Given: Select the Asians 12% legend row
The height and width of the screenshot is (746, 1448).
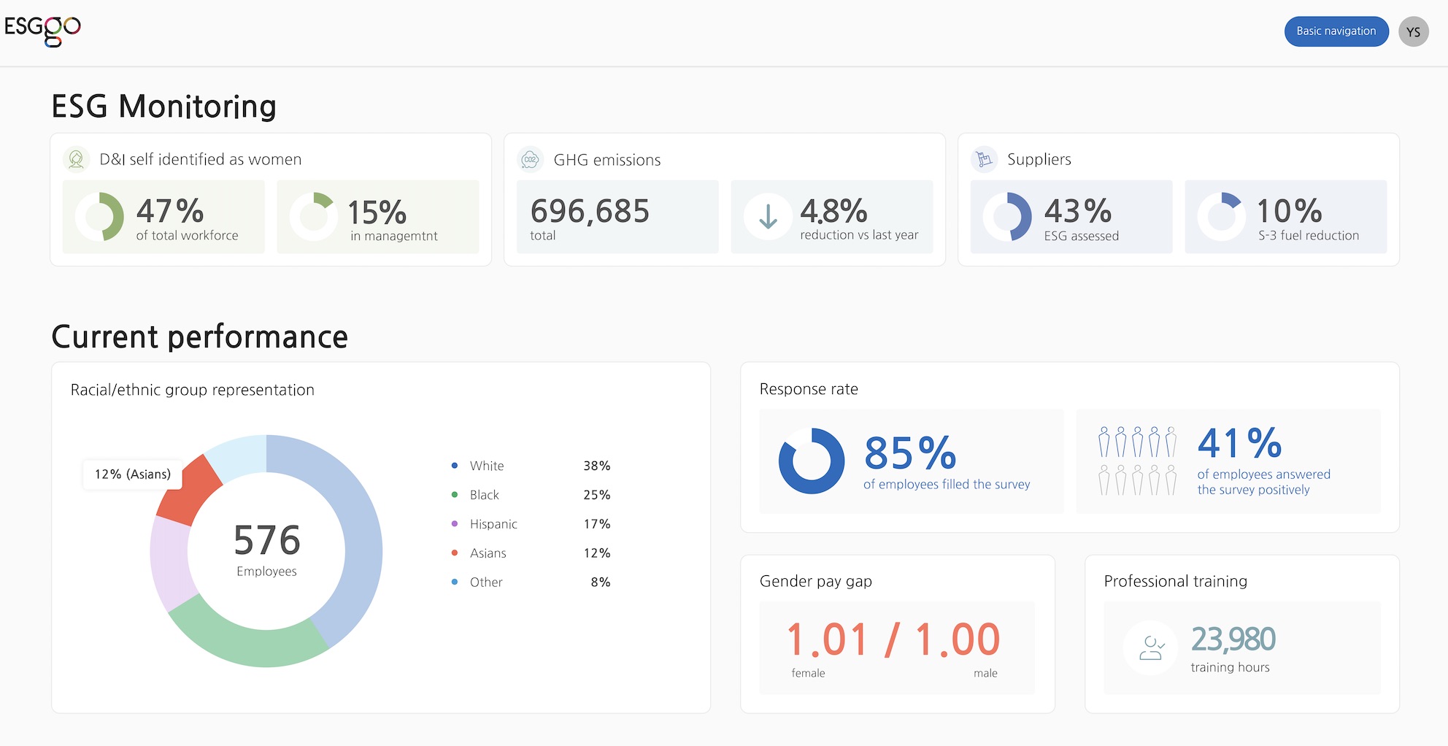Looking at the screenshot, I should (531, 553).
